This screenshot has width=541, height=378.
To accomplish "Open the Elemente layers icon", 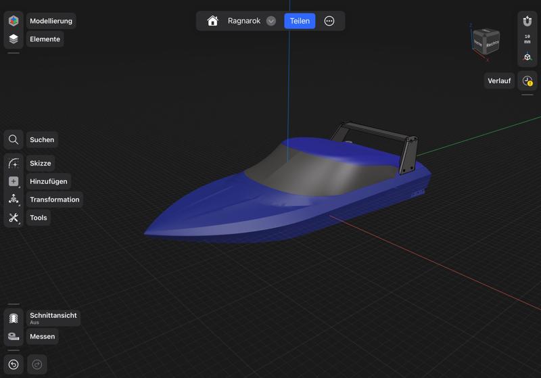I will 14,39.
